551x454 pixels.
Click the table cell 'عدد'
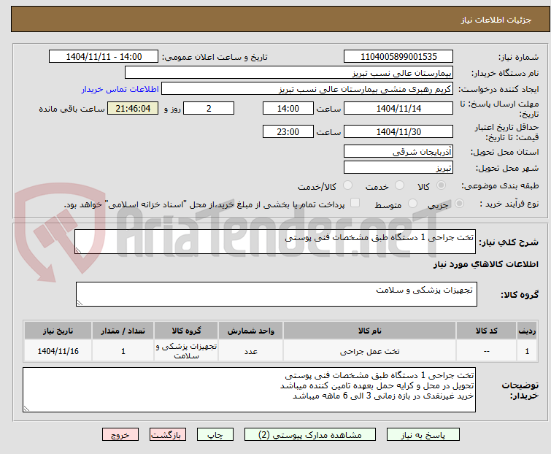click(251, 351)
